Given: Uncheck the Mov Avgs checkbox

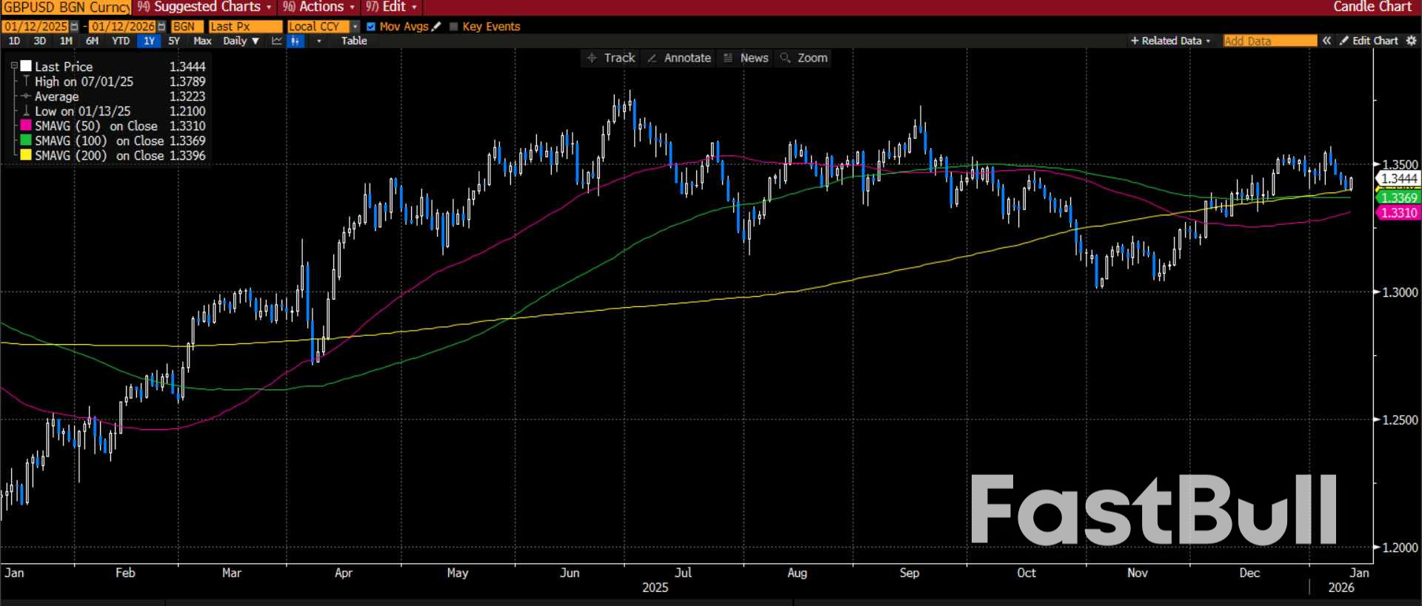Looking at the screenshot, I should pos(371,27).
